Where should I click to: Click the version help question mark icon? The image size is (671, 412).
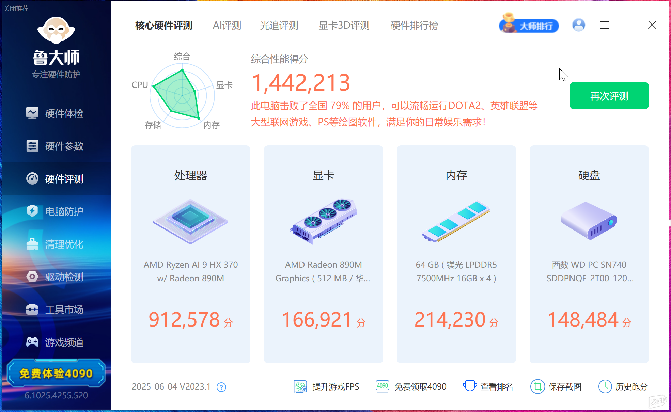(221, 387)
